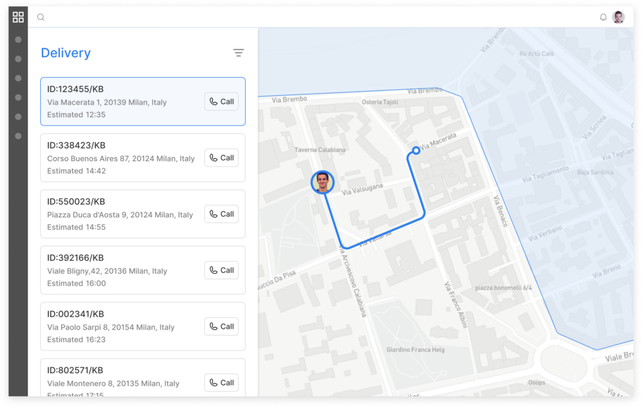Open the user profile avatar

tap(618, 17)
